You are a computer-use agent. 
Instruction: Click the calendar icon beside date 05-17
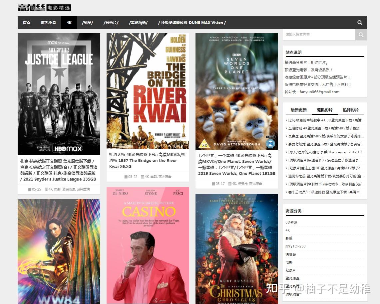[x=213, y=184]
